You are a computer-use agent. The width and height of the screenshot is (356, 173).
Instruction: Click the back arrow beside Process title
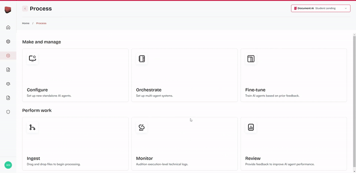point(25,8)
